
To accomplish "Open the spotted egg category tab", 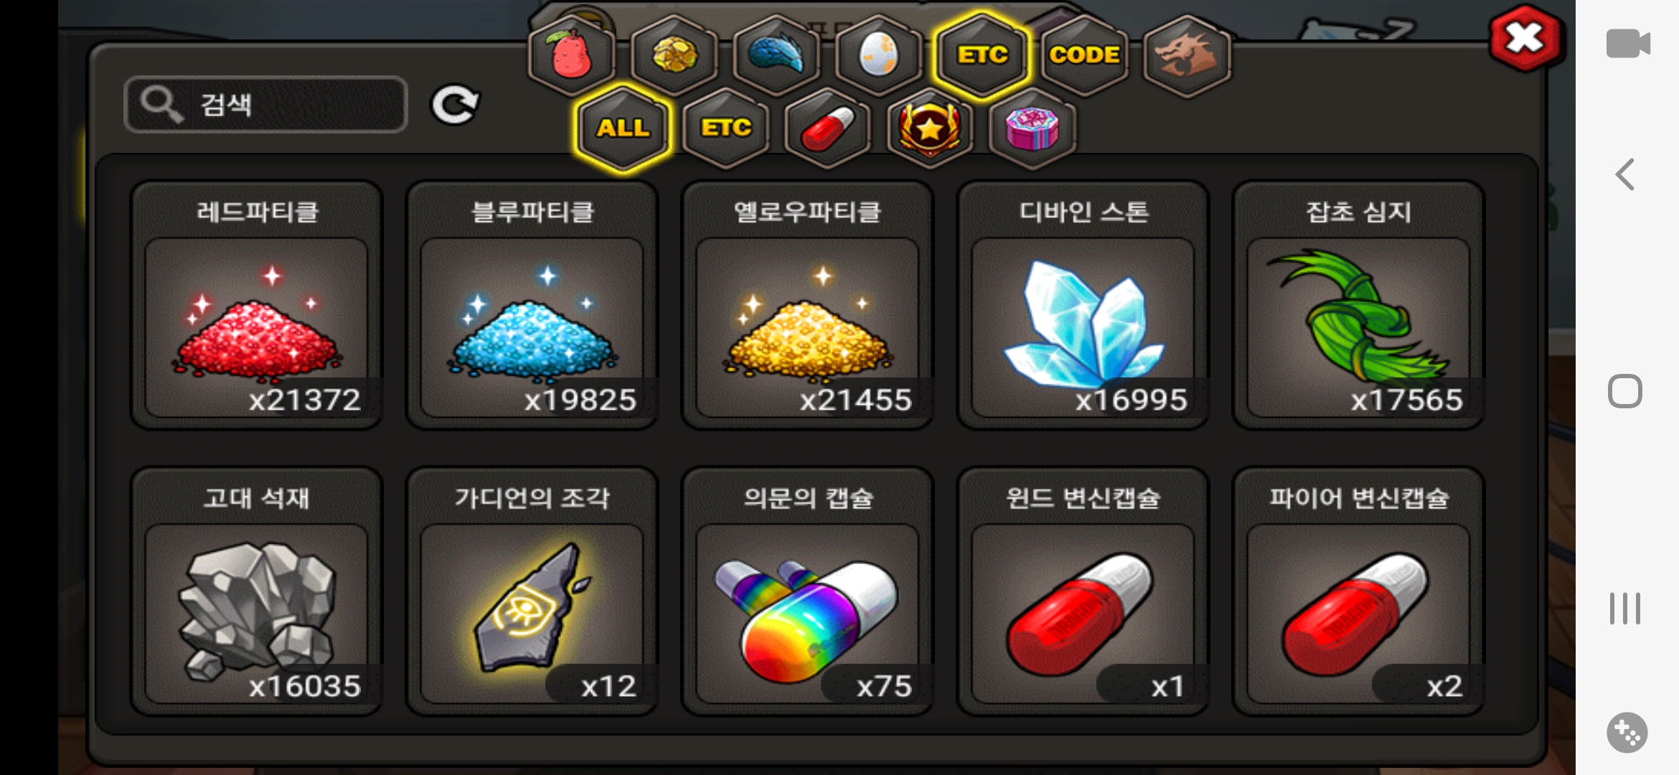I will pyautogui.click(x=879, y=55).
